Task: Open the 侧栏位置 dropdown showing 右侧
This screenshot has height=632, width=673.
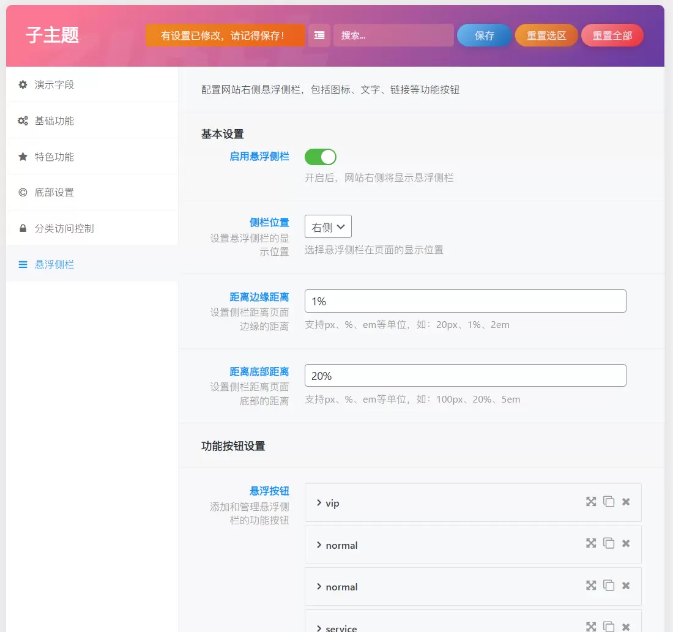Action: coord(328,227)
